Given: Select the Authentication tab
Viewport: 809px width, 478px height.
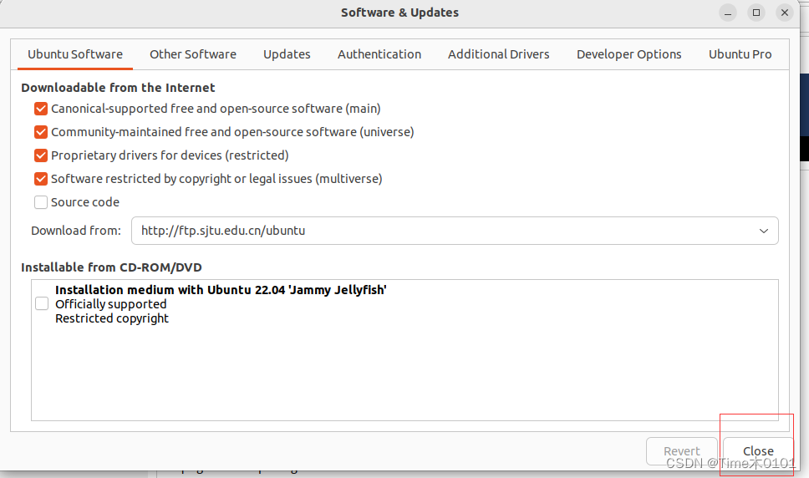Looking at the screenshot, I should click(x=379, y=54).
